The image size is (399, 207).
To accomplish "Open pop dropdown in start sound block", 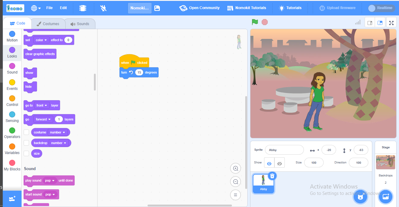I will pyautogui.click(x=50, y=194).
